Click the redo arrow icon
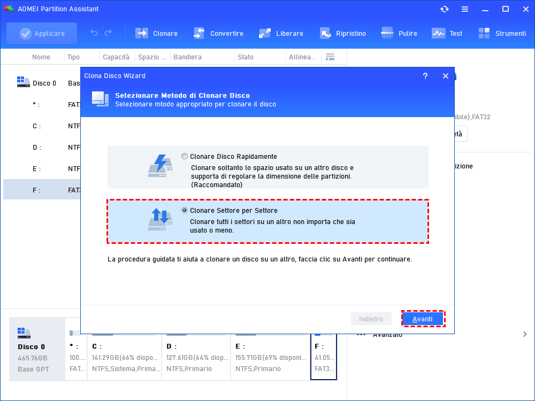Viewport: 535px width, 401px height. pos(108,33)
